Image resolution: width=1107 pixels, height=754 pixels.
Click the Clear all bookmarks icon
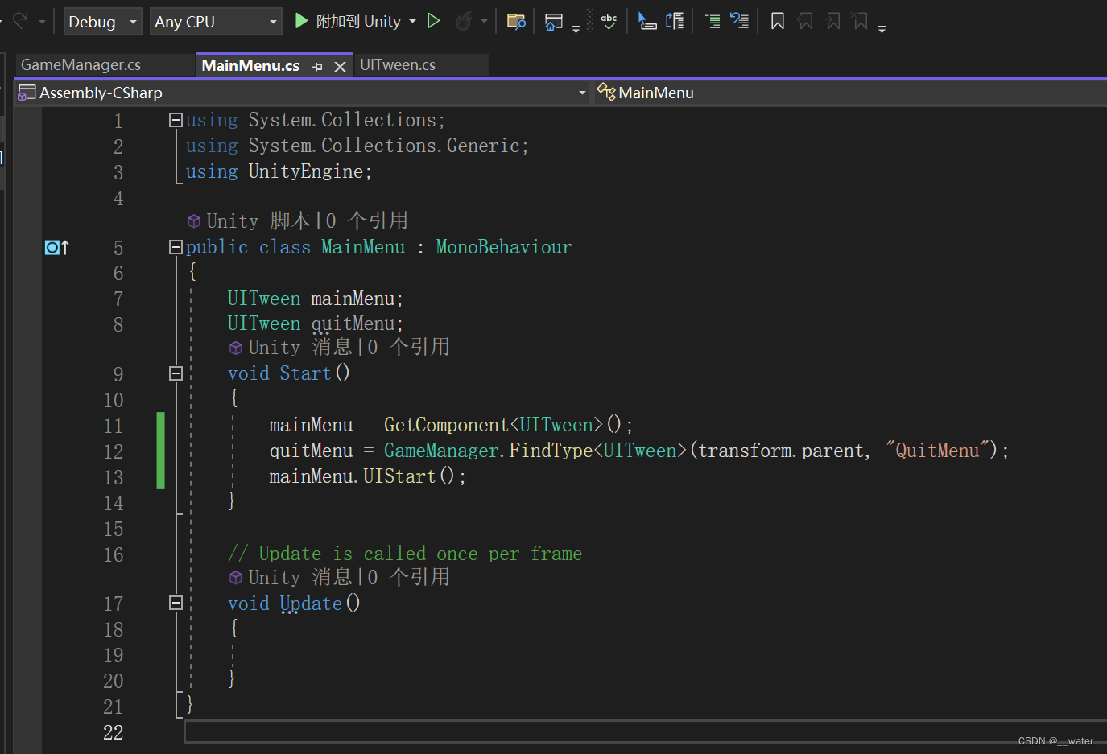[x=860, y=21]
